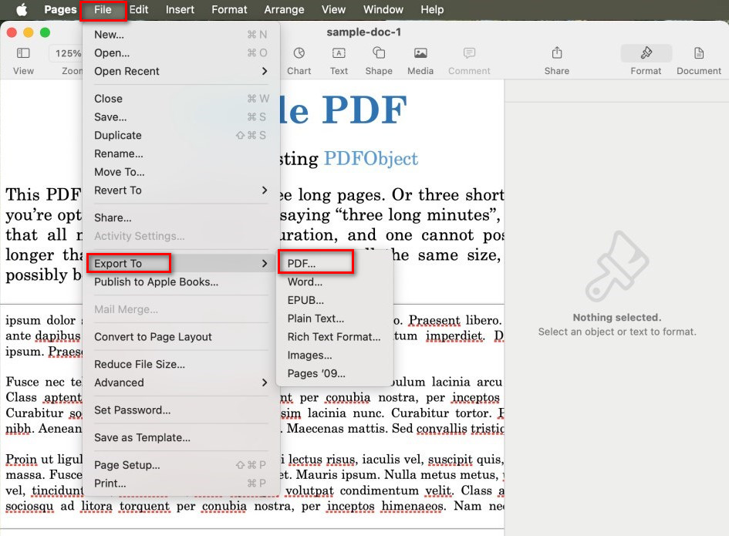Select Export To EPUB format
This screenshot has width=729, height=536.
306,299
